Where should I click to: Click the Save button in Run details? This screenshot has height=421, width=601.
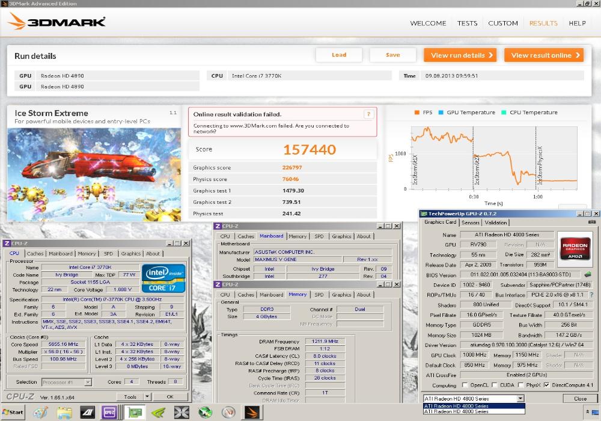(x=393, y=55)
